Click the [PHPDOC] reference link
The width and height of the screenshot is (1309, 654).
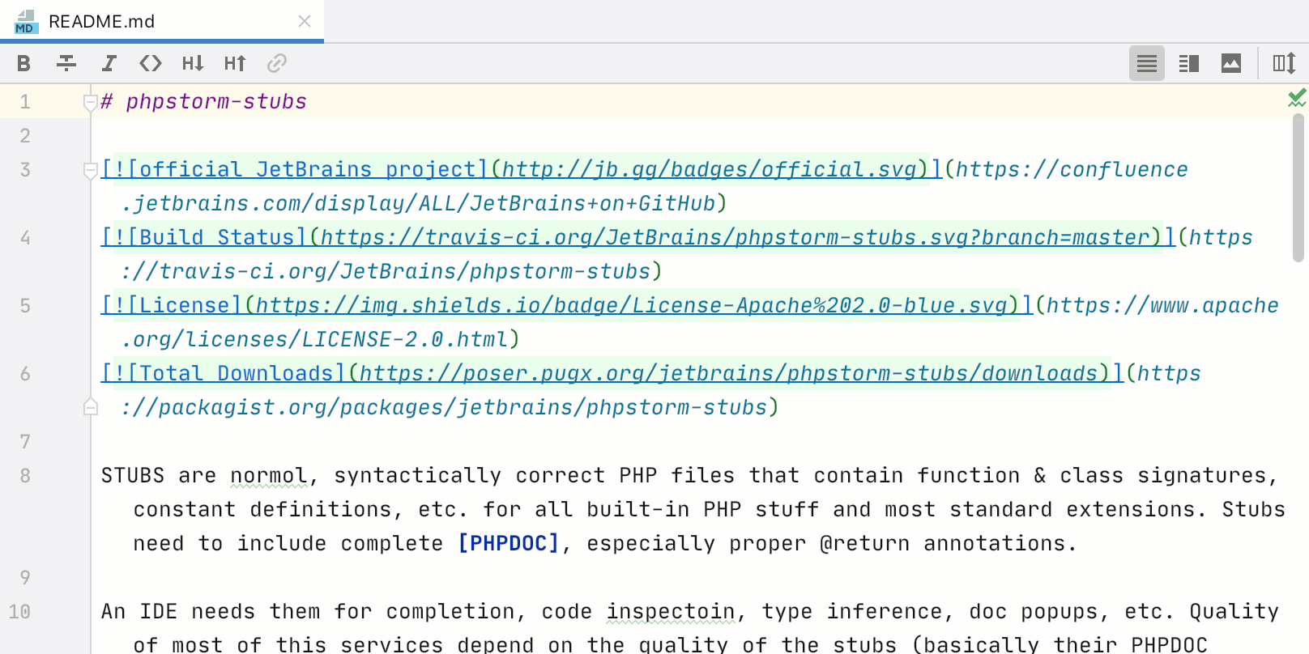point(509,543)
